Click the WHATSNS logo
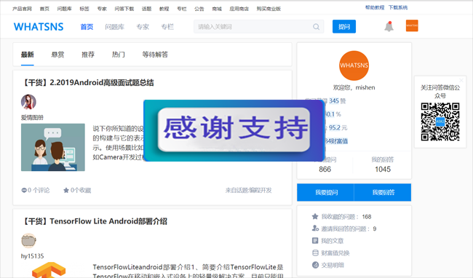This screenshot has width=473, height=278. tap(39, 27)
